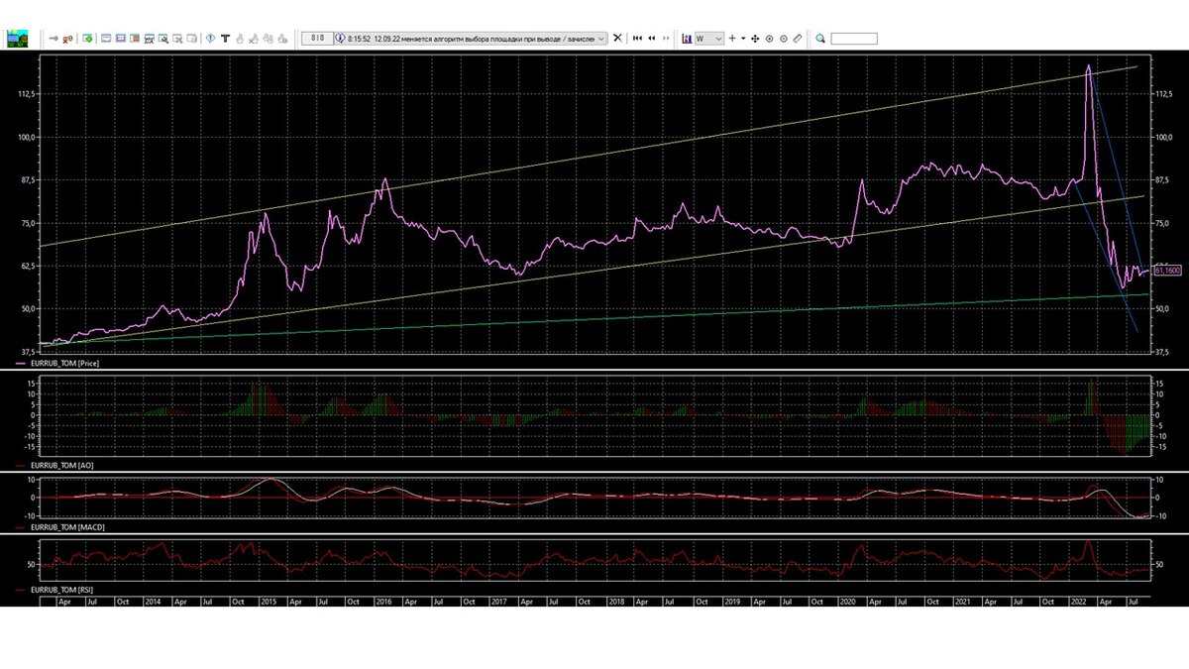1189x669 pixels.
Task: Click the plus crosshair tool icon
Action: [732, 38]
